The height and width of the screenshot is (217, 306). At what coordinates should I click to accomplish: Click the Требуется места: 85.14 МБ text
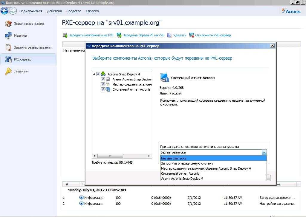point(112,162)
